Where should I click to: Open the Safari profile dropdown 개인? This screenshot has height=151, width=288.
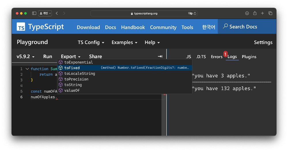point(45,13)
